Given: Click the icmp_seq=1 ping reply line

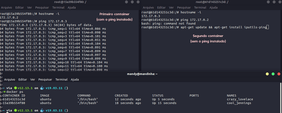Looking at the screenshot, I should coord(53,29).
